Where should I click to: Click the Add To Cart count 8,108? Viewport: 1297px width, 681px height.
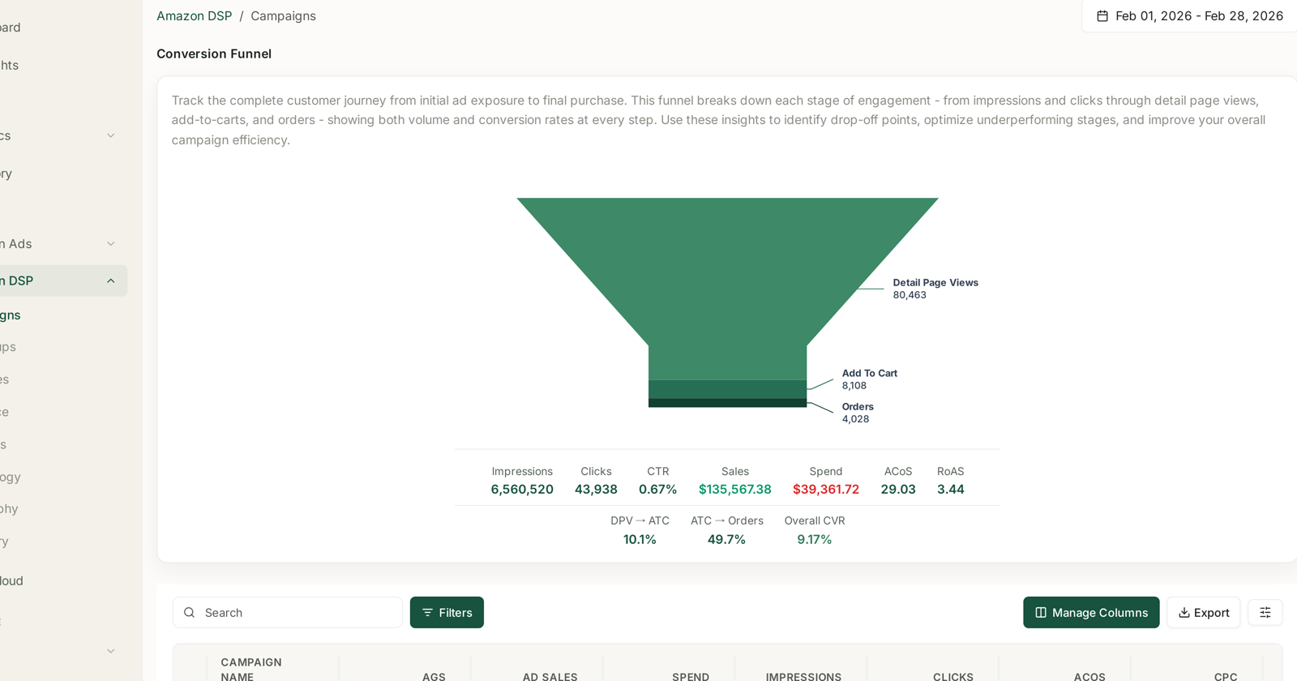[854, 386]
